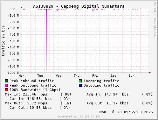Click the 'Cur Out: 10.58 kbps' value
The height and width of the screenshot is (120, 158).
tap(31, 108)
